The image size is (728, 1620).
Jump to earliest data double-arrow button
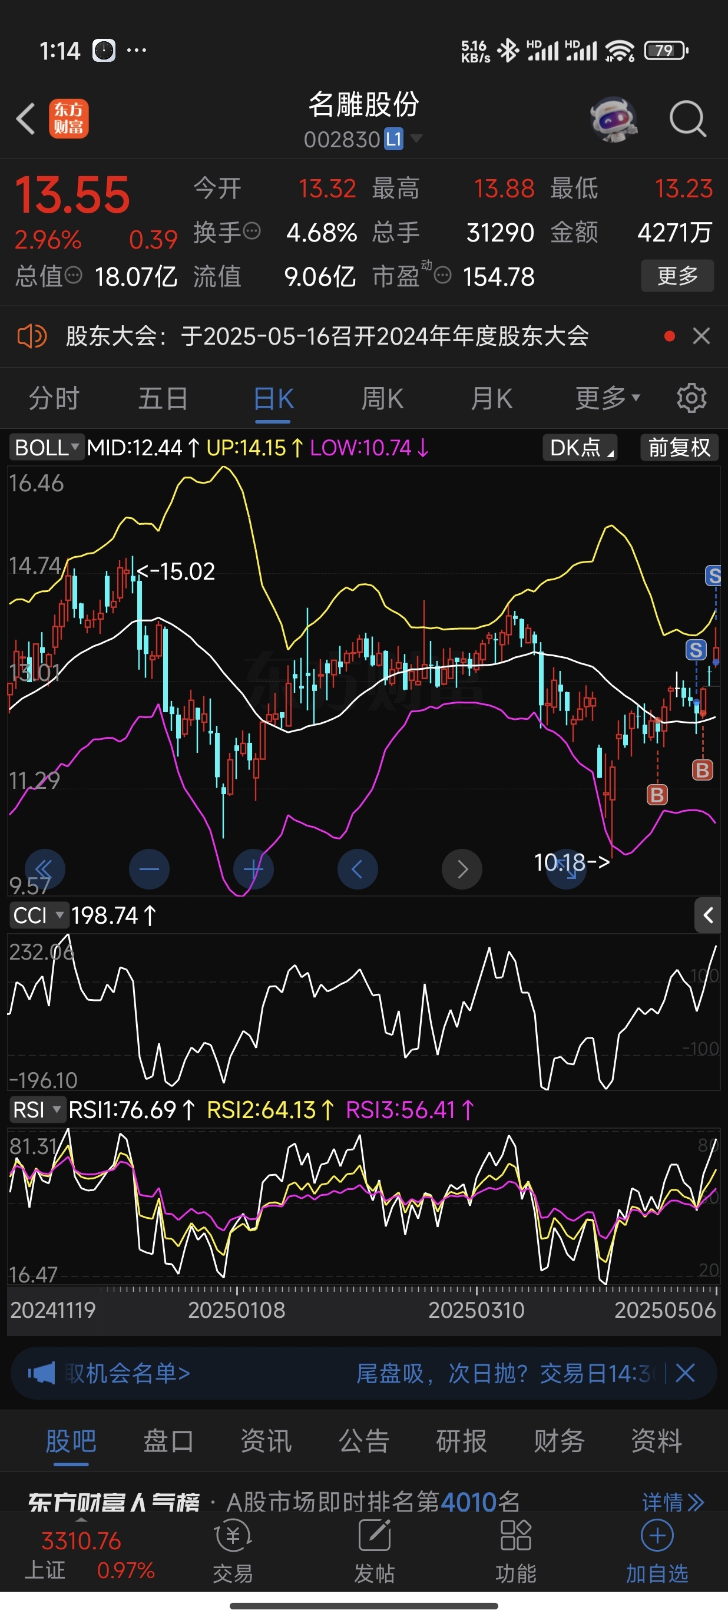click(x=45, y=869)
